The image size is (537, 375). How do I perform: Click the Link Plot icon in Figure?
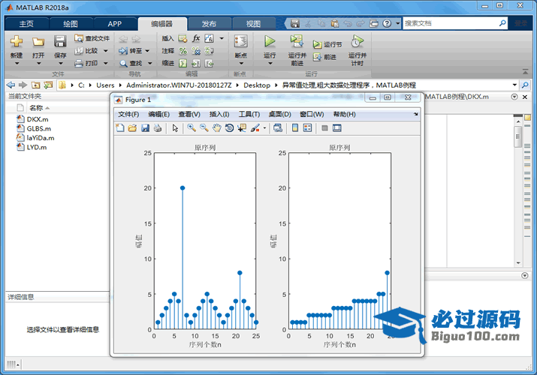click(x=278, y=127)
